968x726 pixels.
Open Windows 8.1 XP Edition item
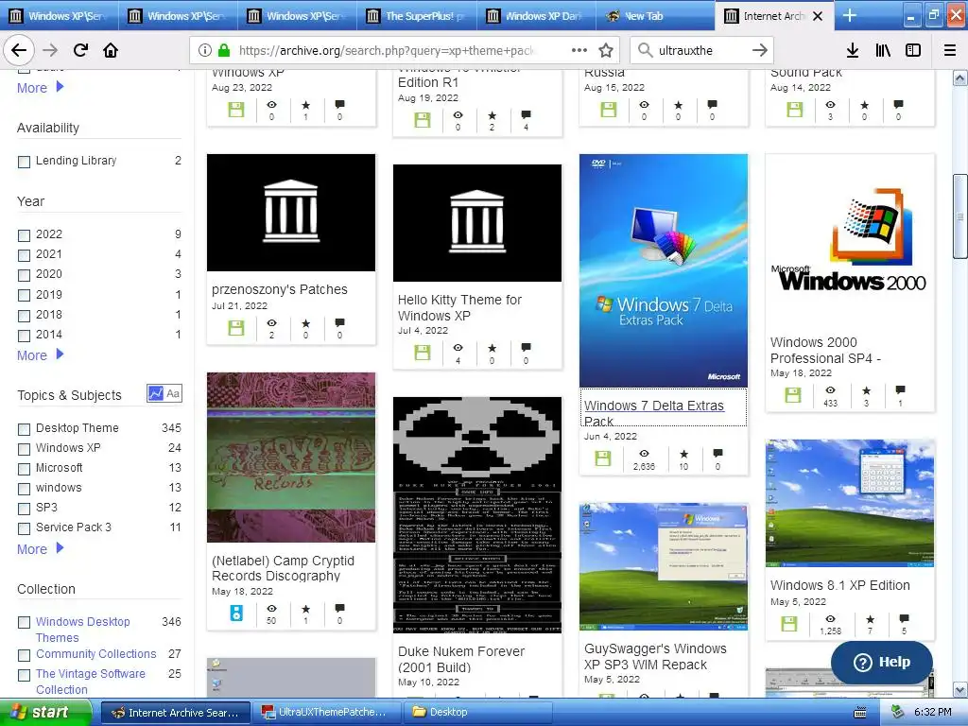tap(839, 585)
